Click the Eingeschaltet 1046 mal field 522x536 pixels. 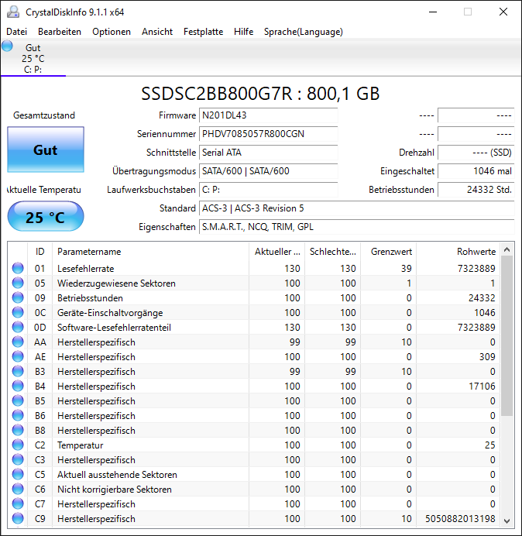(476, 171)
